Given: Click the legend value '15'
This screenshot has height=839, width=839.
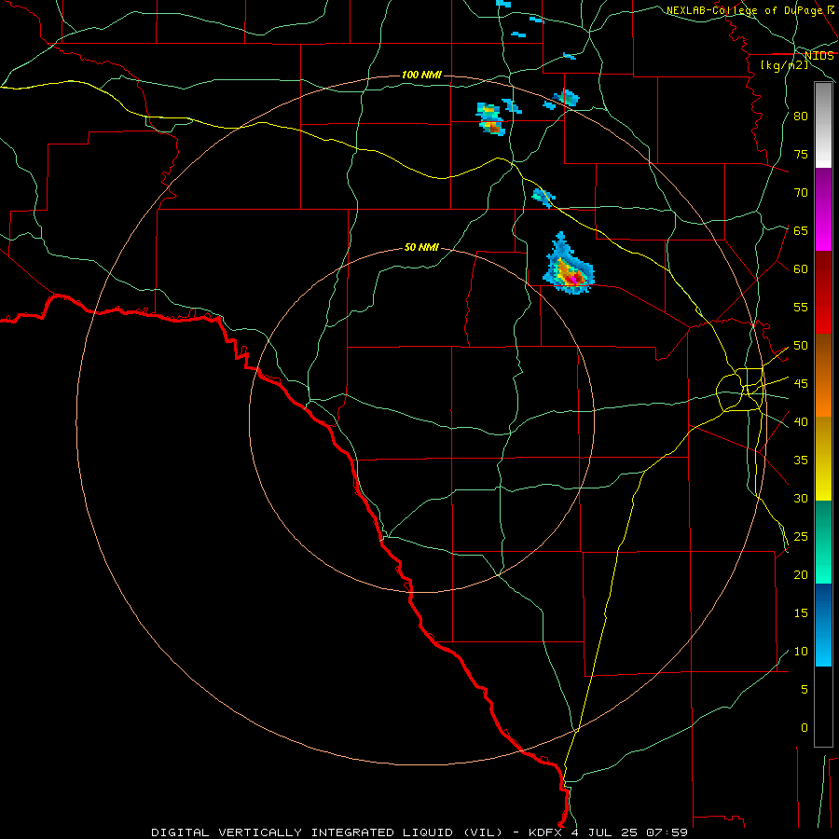Looking at the screenshot, I should pos(801,612).
